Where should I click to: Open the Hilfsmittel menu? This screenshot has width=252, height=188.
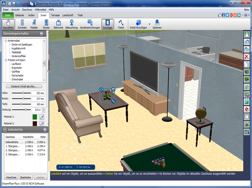click(41, 10)
